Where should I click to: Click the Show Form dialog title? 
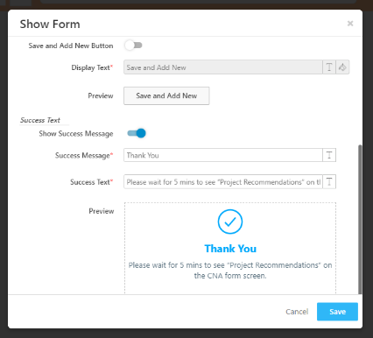[50, 24]
